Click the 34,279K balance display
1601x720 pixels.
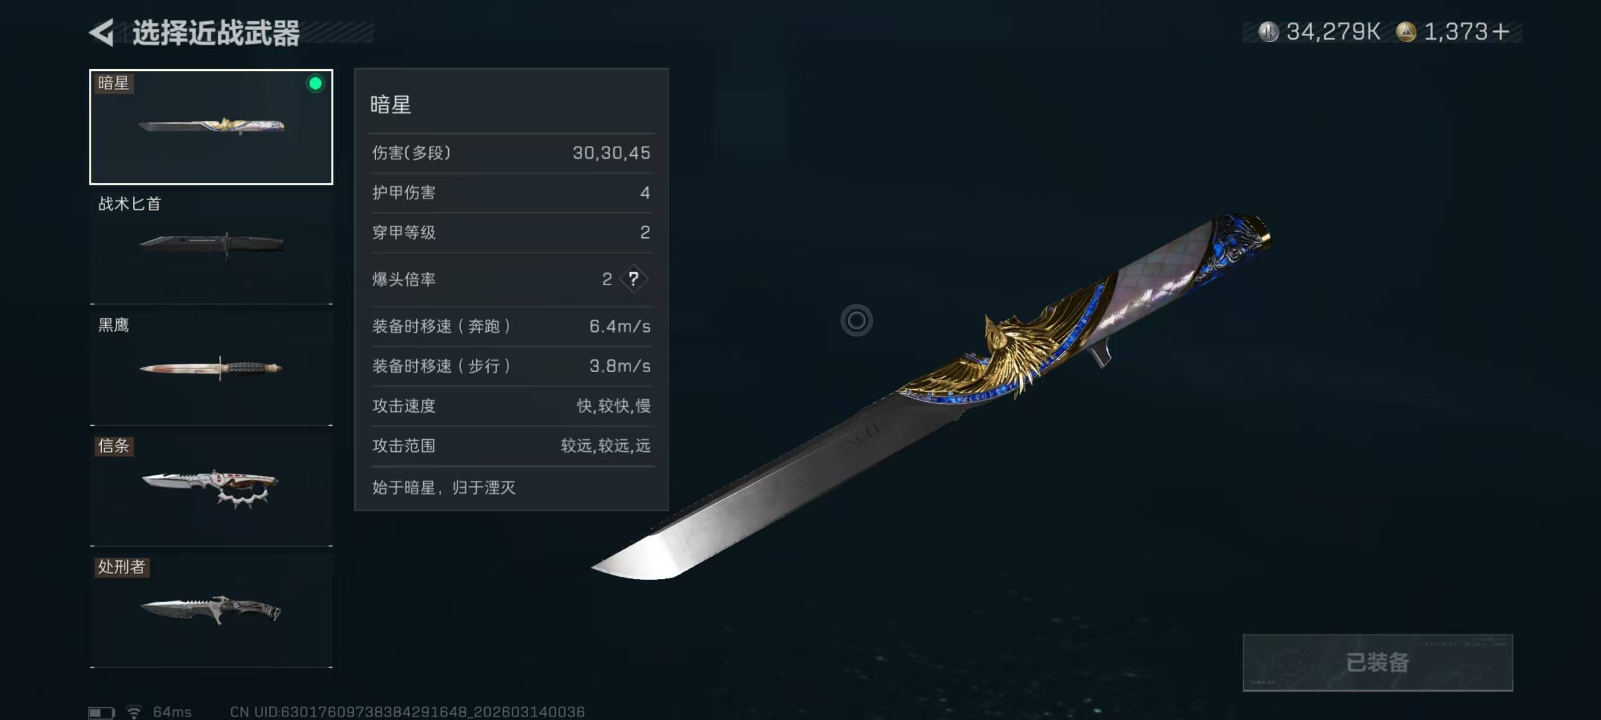(x=1332, y=31)
